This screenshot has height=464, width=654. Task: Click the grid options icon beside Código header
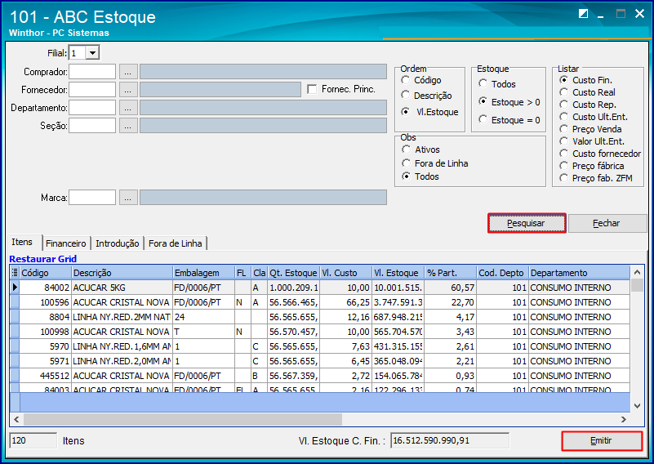pyautogui.click(x=15, y=273)
